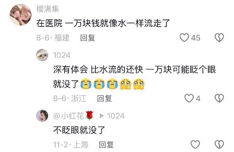Open the 1024 username above the reply
Viewport: 234px width, 152px height.
pos(62,55)
